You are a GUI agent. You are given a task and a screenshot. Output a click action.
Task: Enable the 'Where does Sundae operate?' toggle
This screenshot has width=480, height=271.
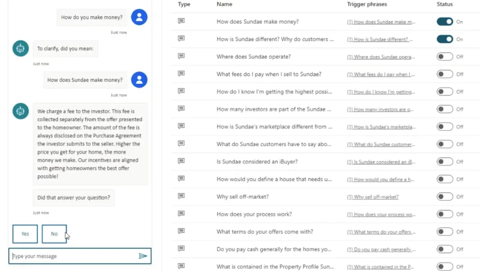445,56
